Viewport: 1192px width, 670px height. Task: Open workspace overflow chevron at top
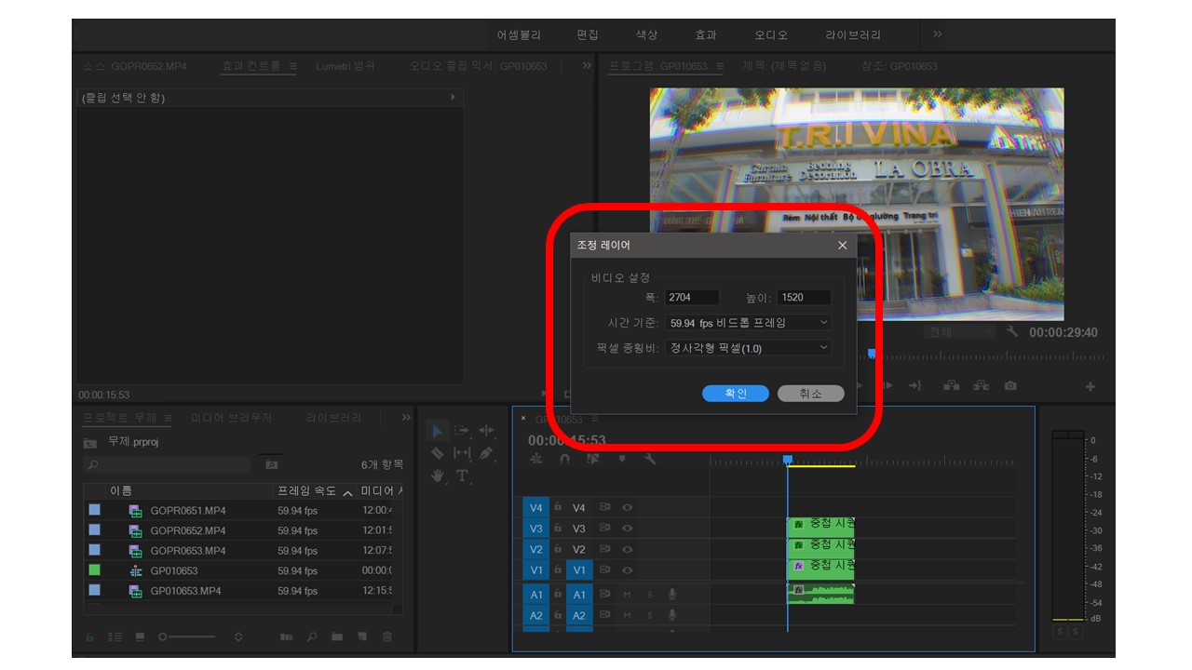tap(938, 33)
